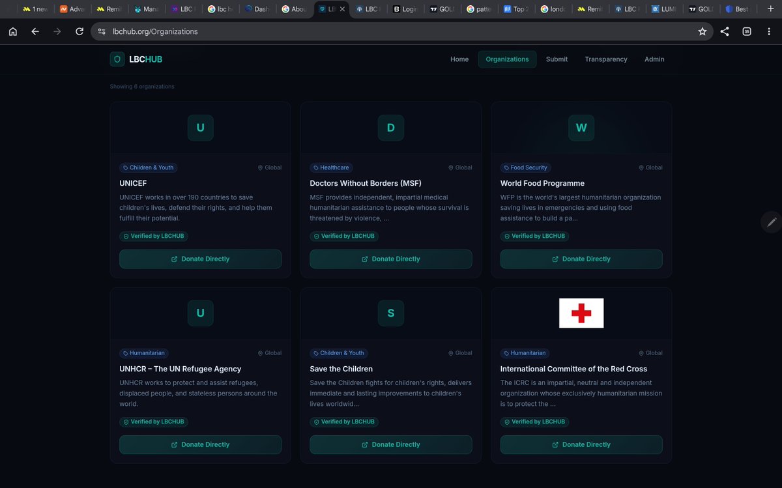782x488 pixels.
Task: Click the browser home icon
Action: click(13, 31)
